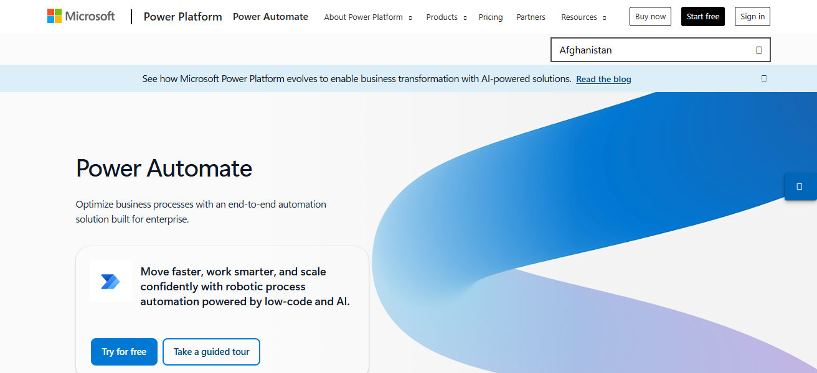817x373 pixels.
Task: Click the icon inside the country selector box
Action: [758, 49]
